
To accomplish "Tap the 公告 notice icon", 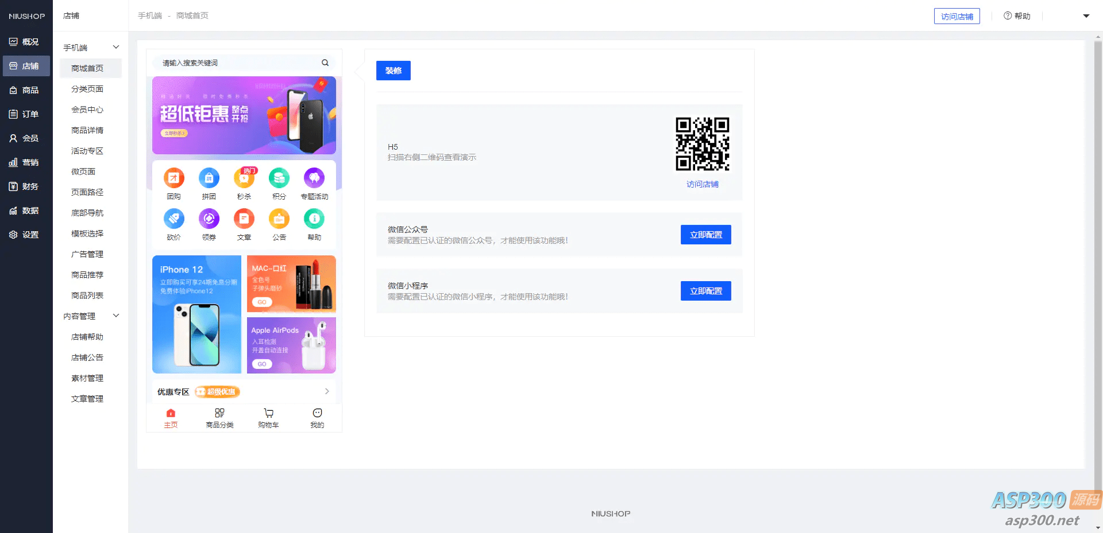I will [279, 219].
